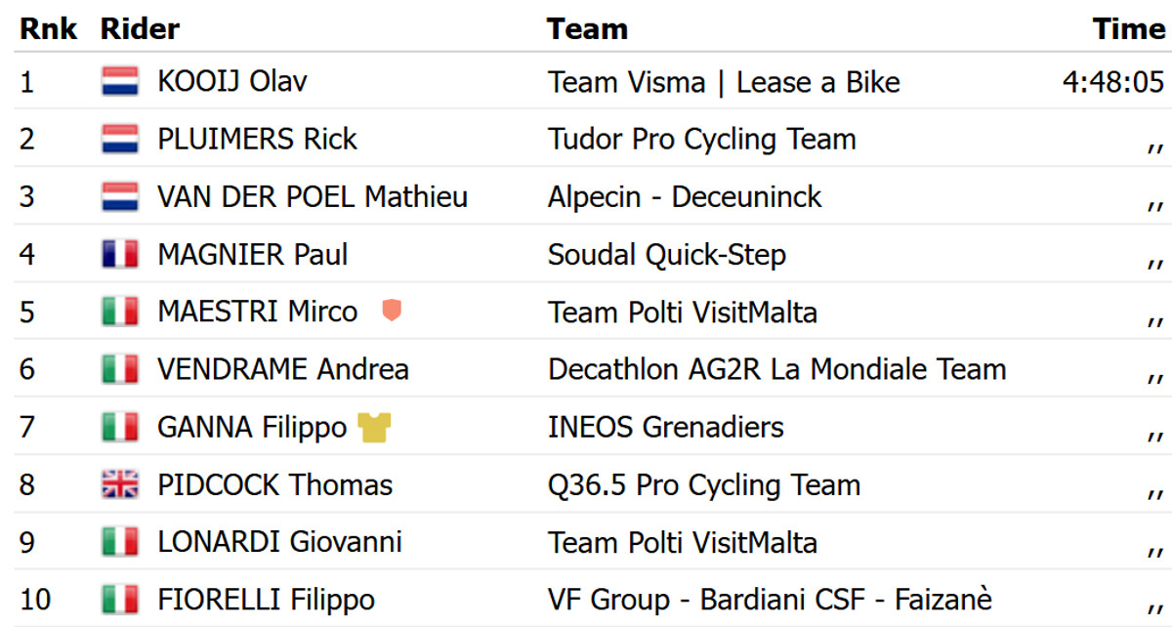The width and height of the screenshot is (1172, 627).
Task: Open Soudal Quick-Step team page
Action: (667, 255)
